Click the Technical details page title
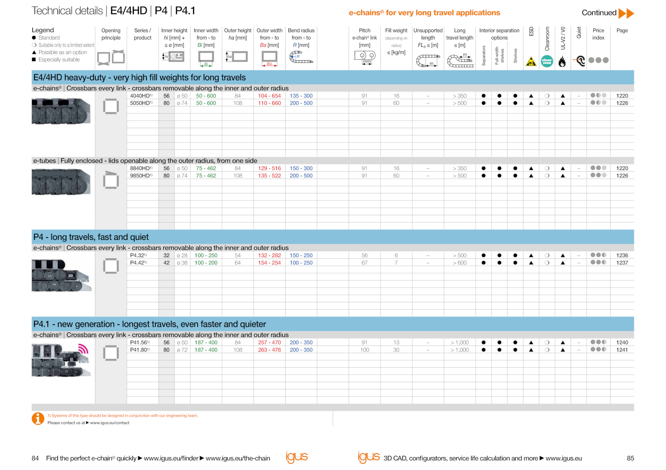The width and height of the screenshot is (666, 470). 113,11
